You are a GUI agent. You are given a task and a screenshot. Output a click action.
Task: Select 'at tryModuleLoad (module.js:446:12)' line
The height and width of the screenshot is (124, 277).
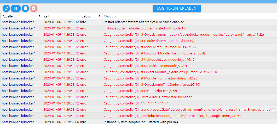pos(150,60)
